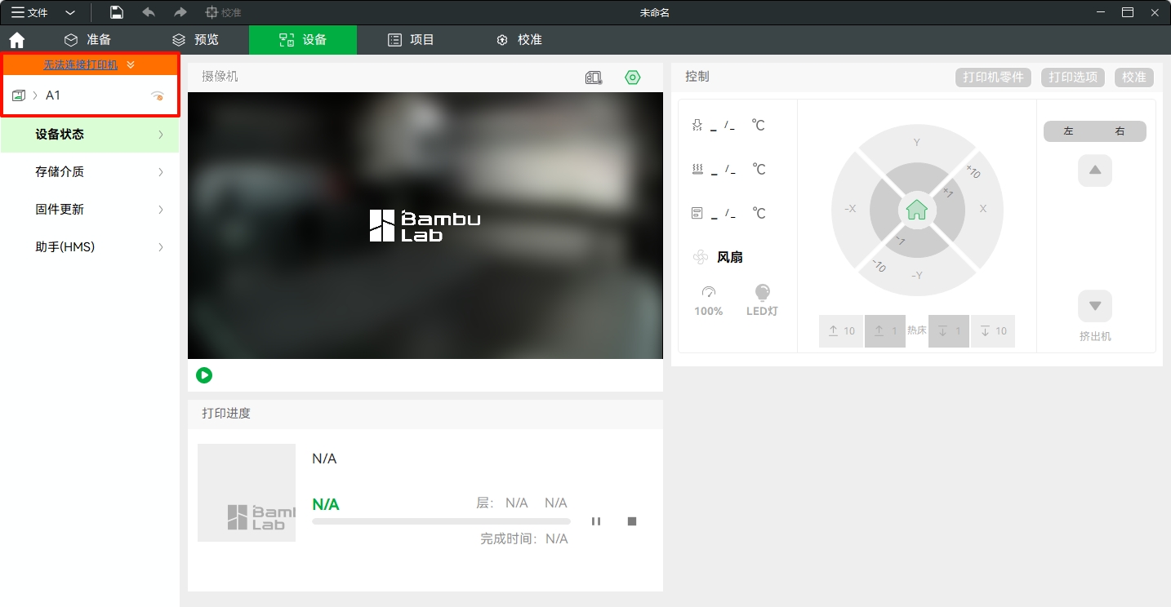
Task: Select the 左 extruder toggle
Action: point(1069,131)
